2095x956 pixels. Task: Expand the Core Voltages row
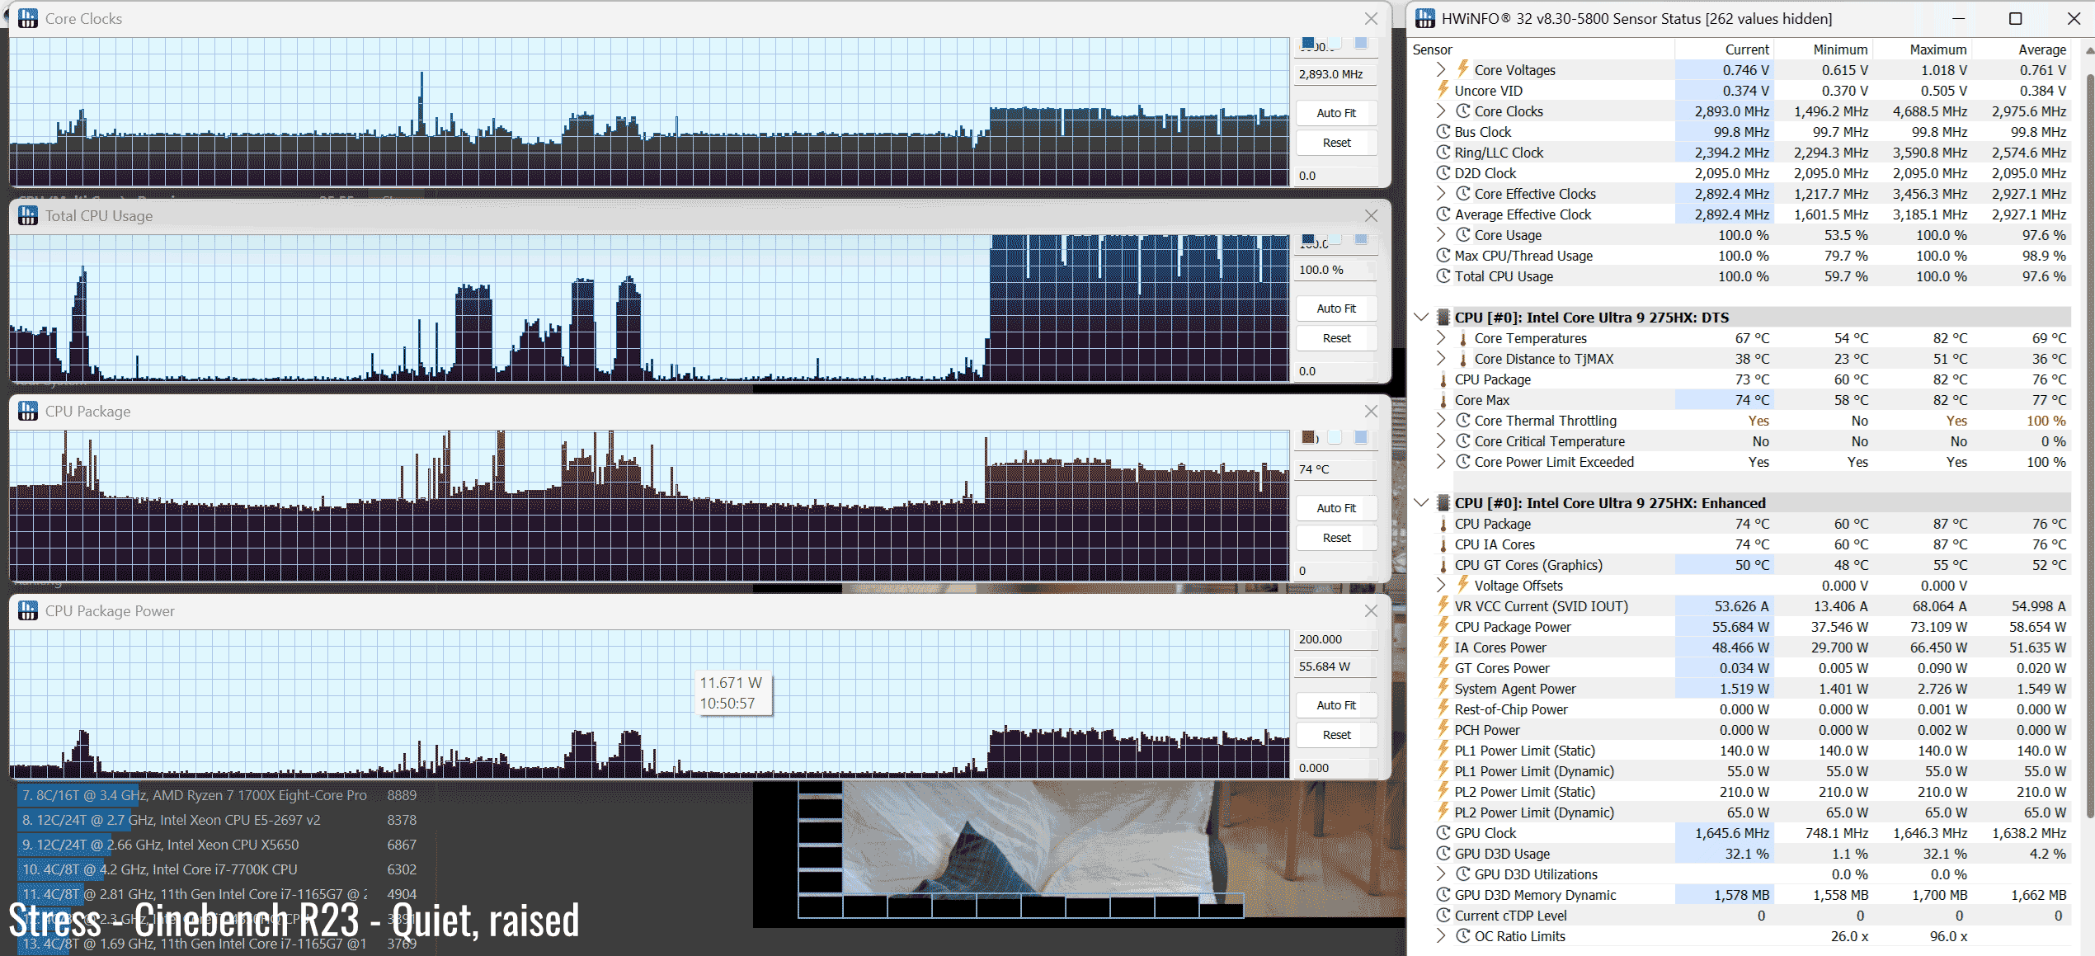[1440, 69]
